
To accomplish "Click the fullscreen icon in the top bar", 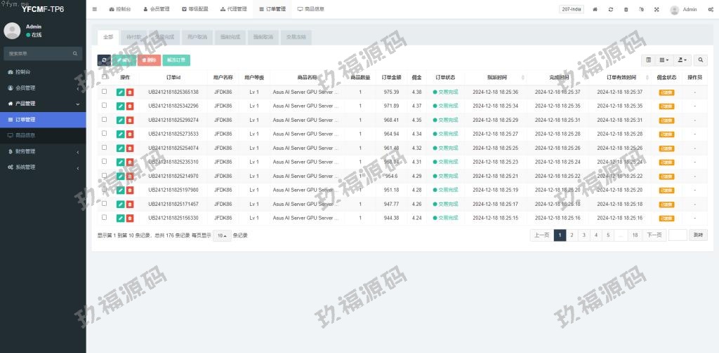I will tap(657, 10).
